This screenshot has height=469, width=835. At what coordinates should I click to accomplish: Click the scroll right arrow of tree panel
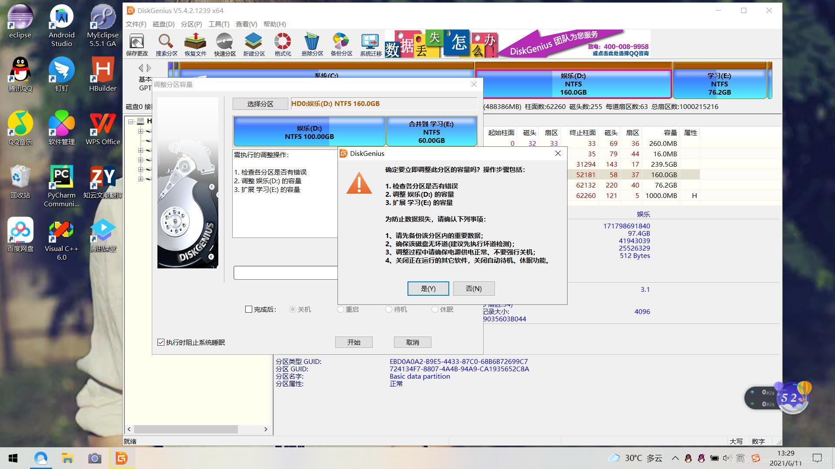[266, 429]
